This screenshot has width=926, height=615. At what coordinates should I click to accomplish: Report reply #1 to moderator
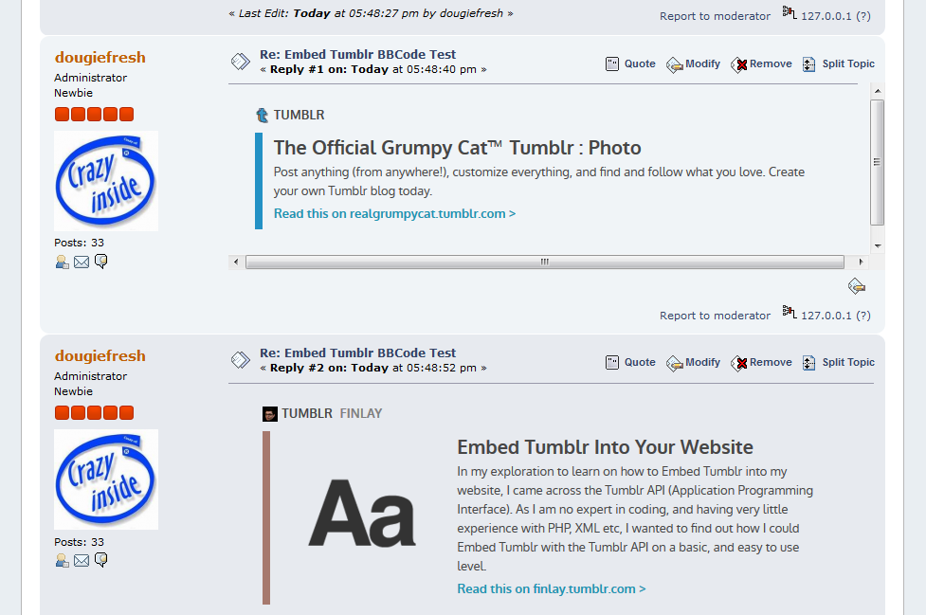(x=715, y=316)
